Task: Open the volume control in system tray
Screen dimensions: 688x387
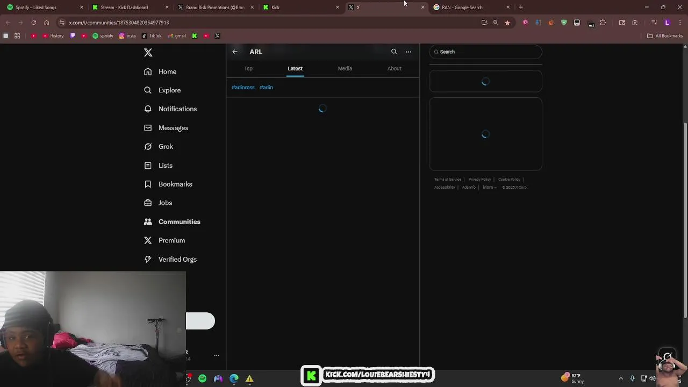Action: point(652,378)
